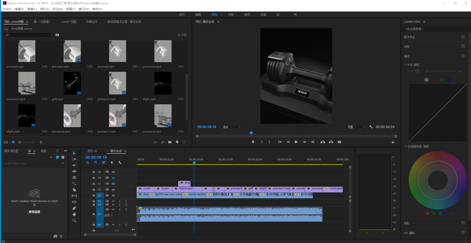Switch Project panel to list view

(x=6, y=142)
